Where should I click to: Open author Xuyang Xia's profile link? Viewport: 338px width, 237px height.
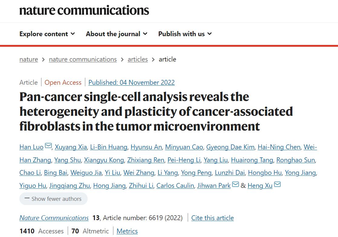[71, 147]
